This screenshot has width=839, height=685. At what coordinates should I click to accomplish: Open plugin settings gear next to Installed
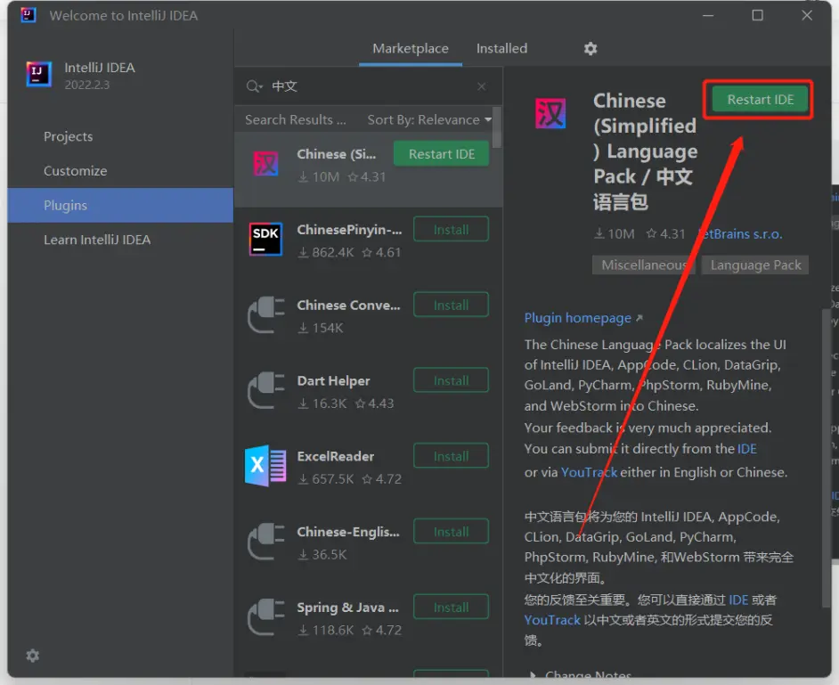coord(591,49)
